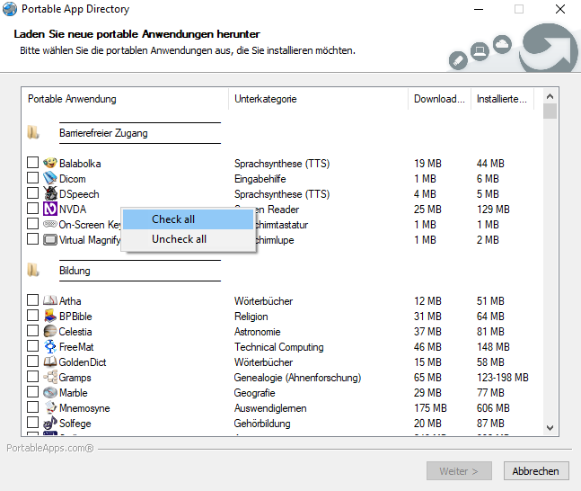Viewport: 581px width, 491px height.
Task: Click the Balabolka app name
Action: [x=80, y=164]
